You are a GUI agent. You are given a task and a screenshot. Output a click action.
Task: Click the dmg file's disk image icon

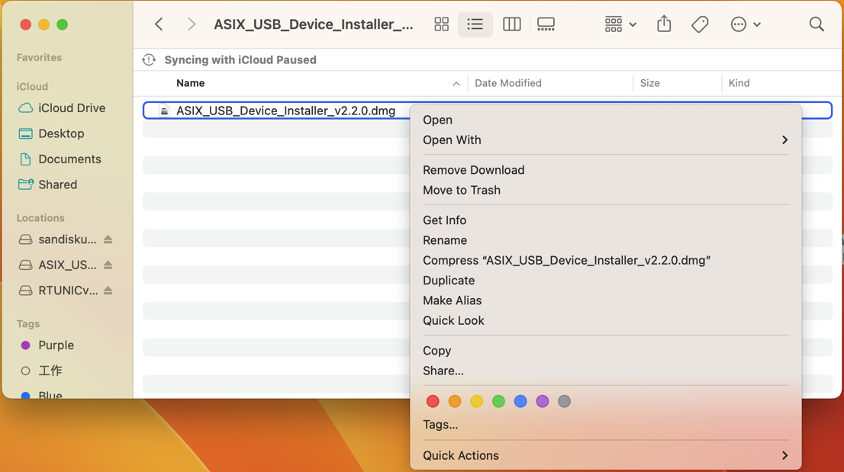point(164,111)
